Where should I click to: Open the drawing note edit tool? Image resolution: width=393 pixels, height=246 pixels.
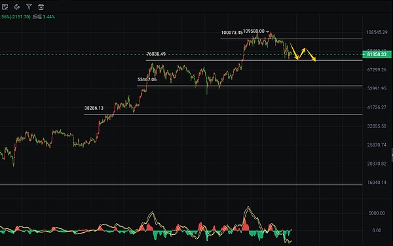click(x=5, y=7)
